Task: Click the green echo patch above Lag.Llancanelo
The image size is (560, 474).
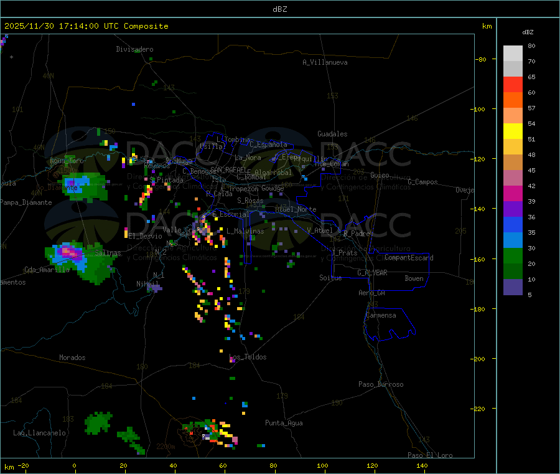Action: point(98,423)
